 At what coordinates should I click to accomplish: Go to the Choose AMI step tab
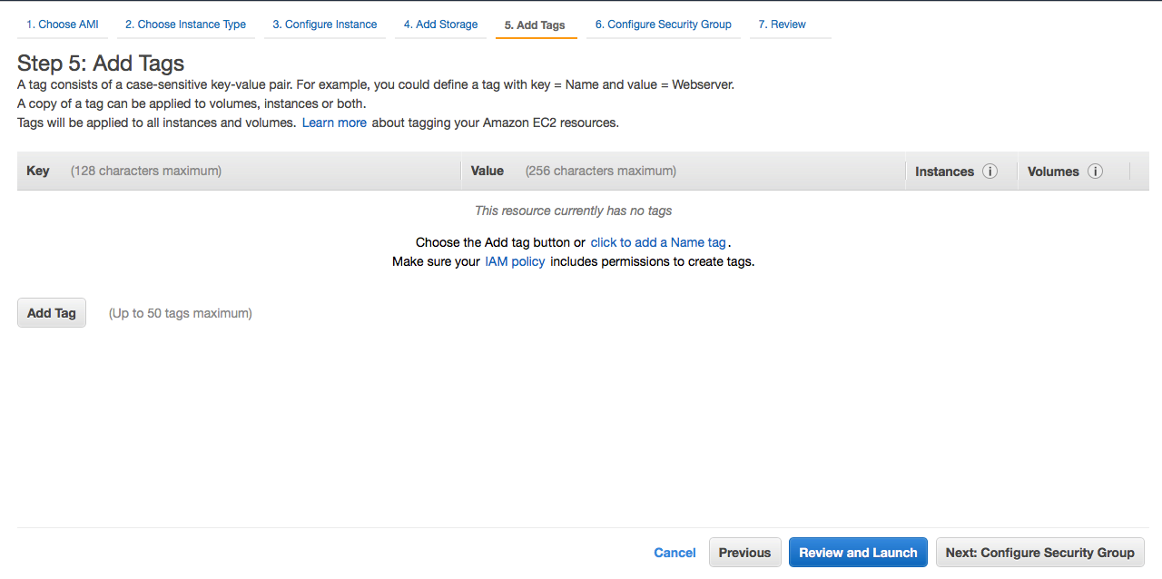tap(63, 25)
